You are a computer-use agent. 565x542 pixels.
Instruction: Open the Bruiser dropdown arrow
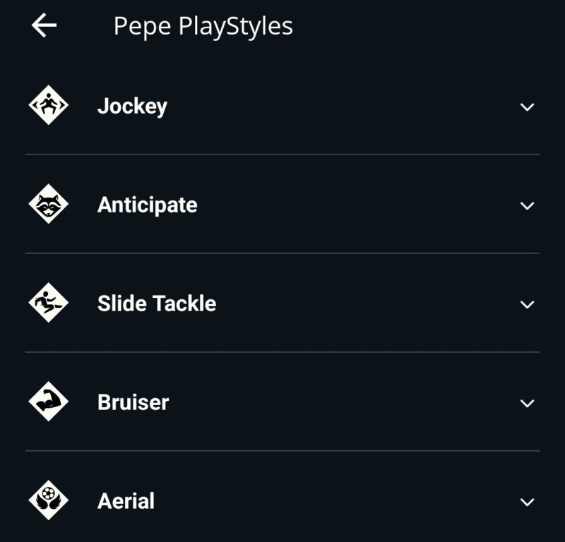(527, 404)
